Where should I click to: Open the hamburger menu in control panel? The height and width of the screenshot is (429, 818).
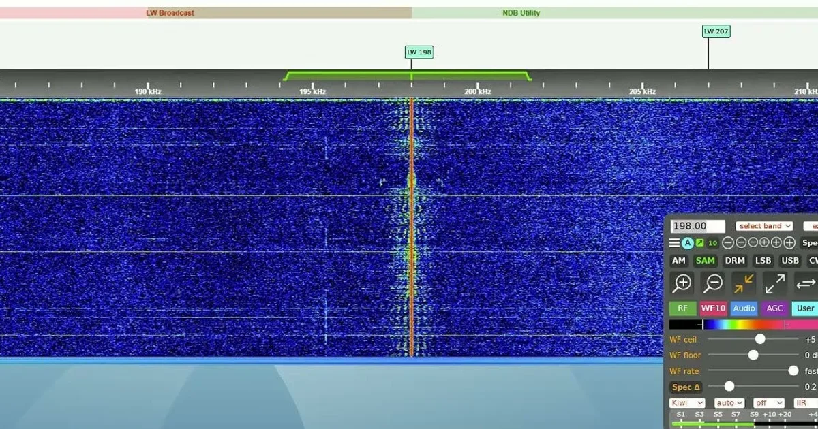tap(674, 243)
